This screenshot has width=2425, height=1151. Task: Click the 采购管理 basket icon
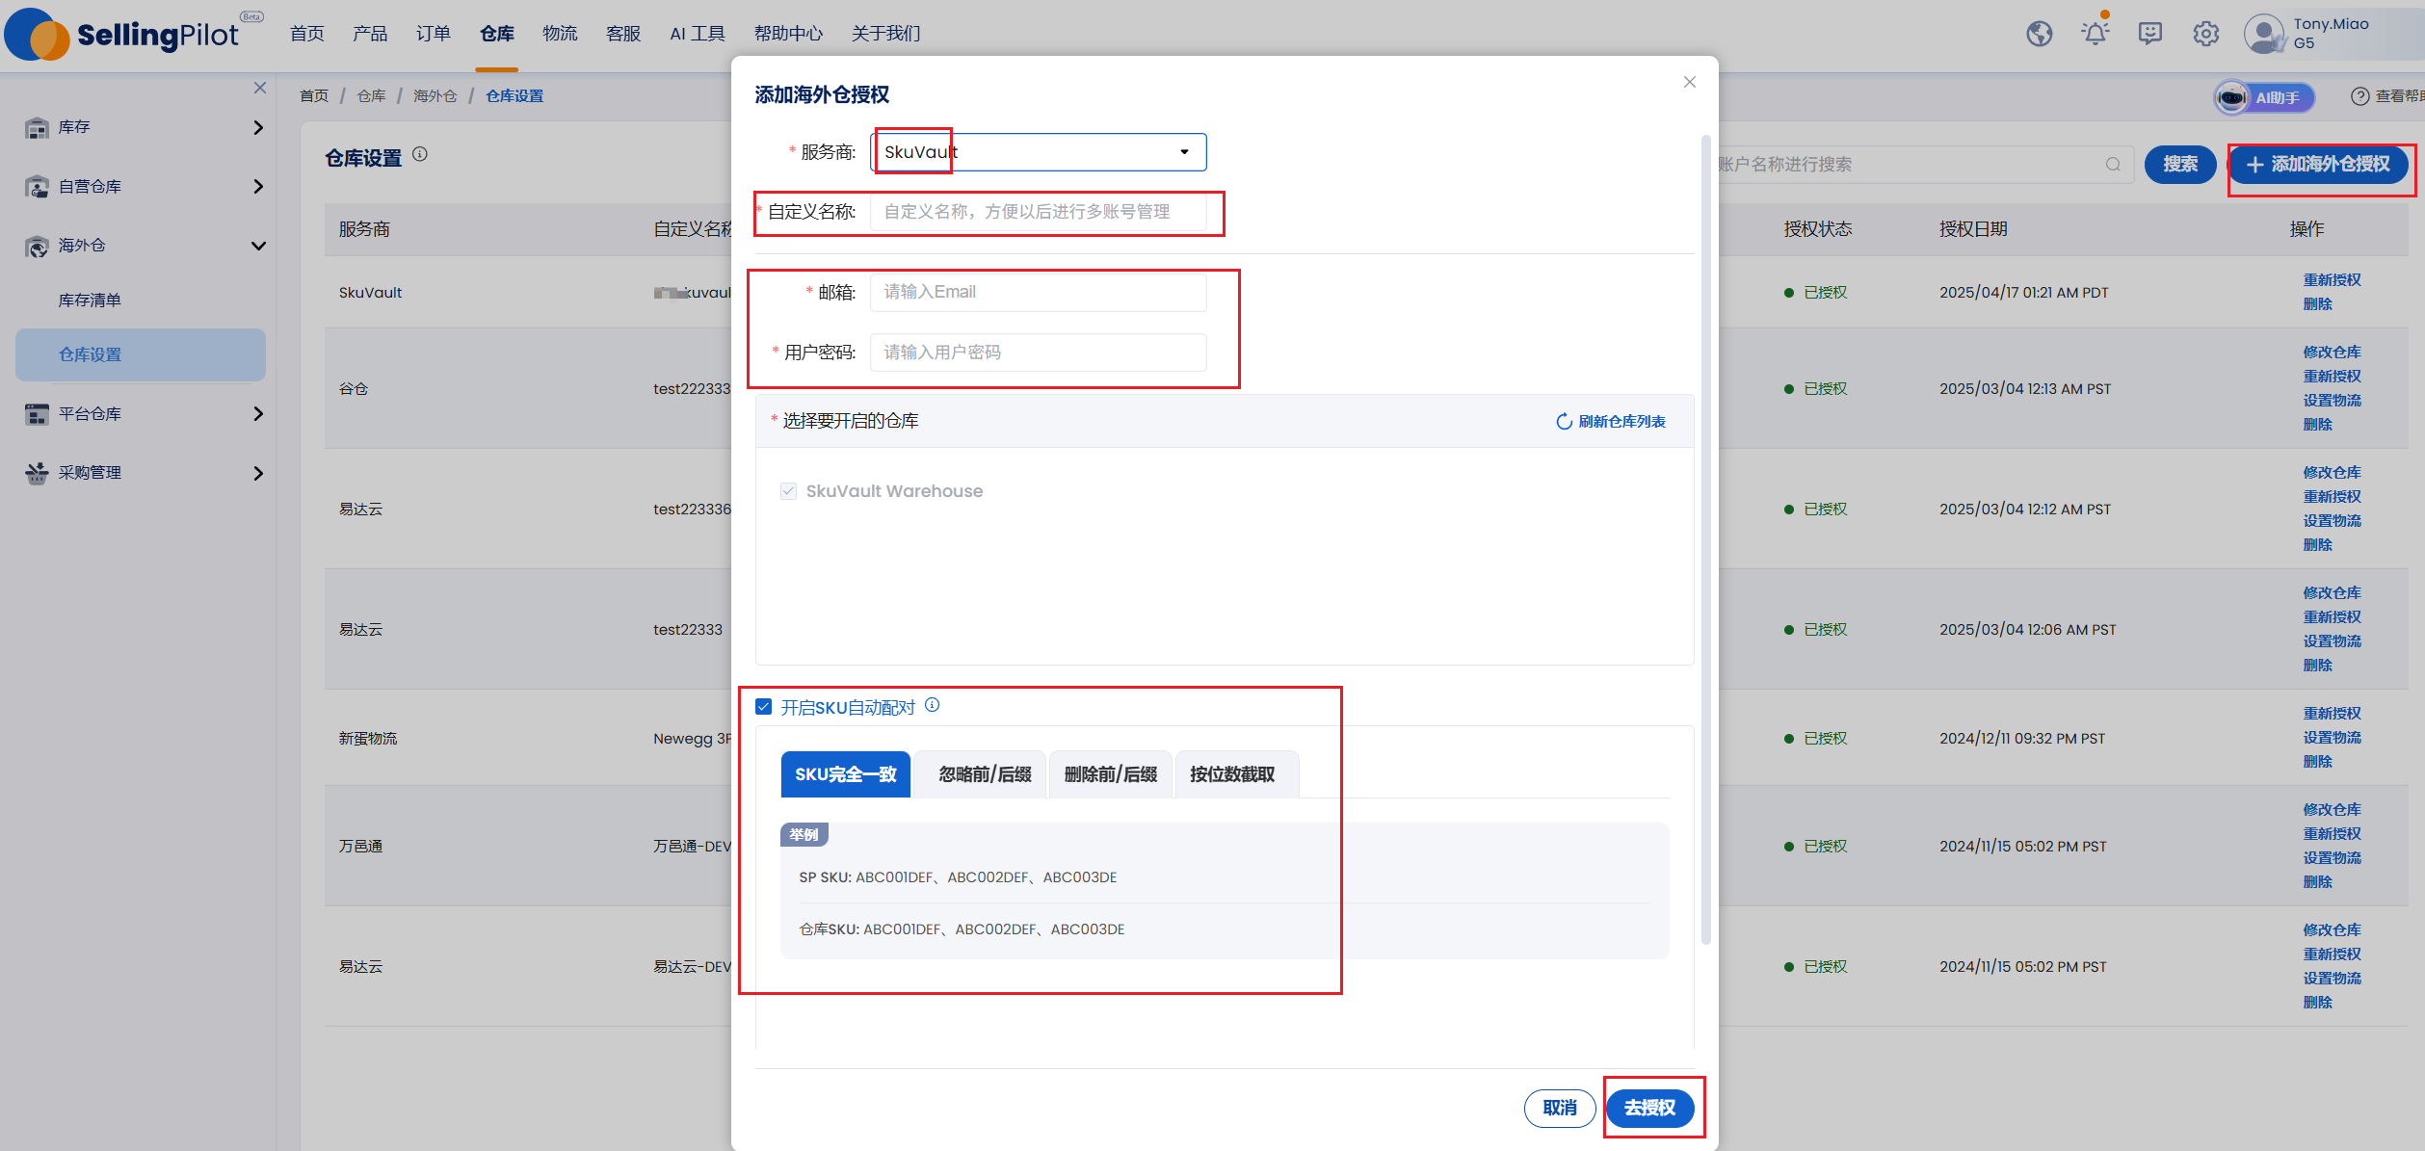tap(37, 473)
